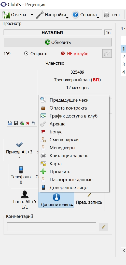
Task: Delete photo with red X icon
Action: [28, 123]
